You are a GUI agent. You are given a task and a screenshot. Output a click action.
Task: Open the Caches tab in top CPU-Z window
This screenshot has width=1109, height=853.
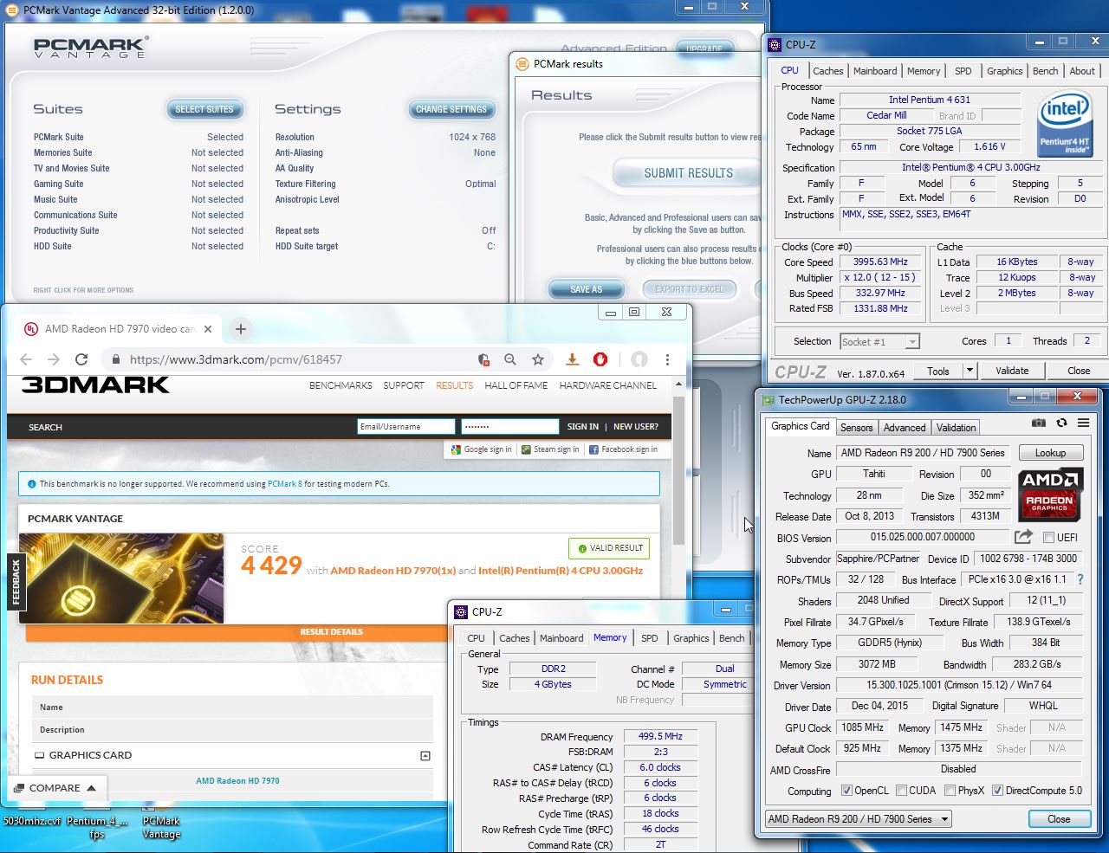(x=827, y=71)
